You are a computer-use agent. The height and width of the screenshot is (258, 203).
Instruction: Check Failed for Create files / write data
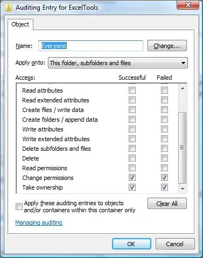[x=164, y=110]
